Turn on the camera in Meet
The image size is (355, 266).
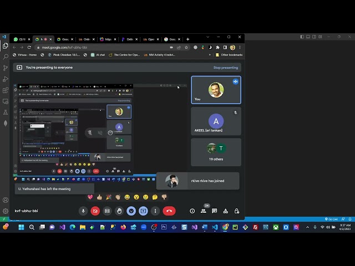click(x=95, y=211)
